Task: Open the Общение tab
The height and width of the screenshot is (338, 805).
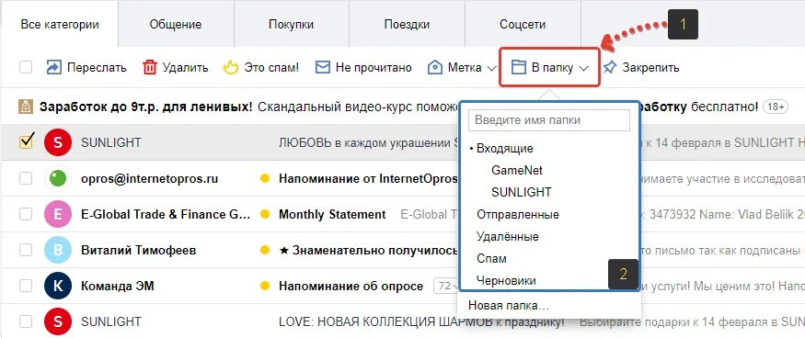Action: click(x=176, y=25)
